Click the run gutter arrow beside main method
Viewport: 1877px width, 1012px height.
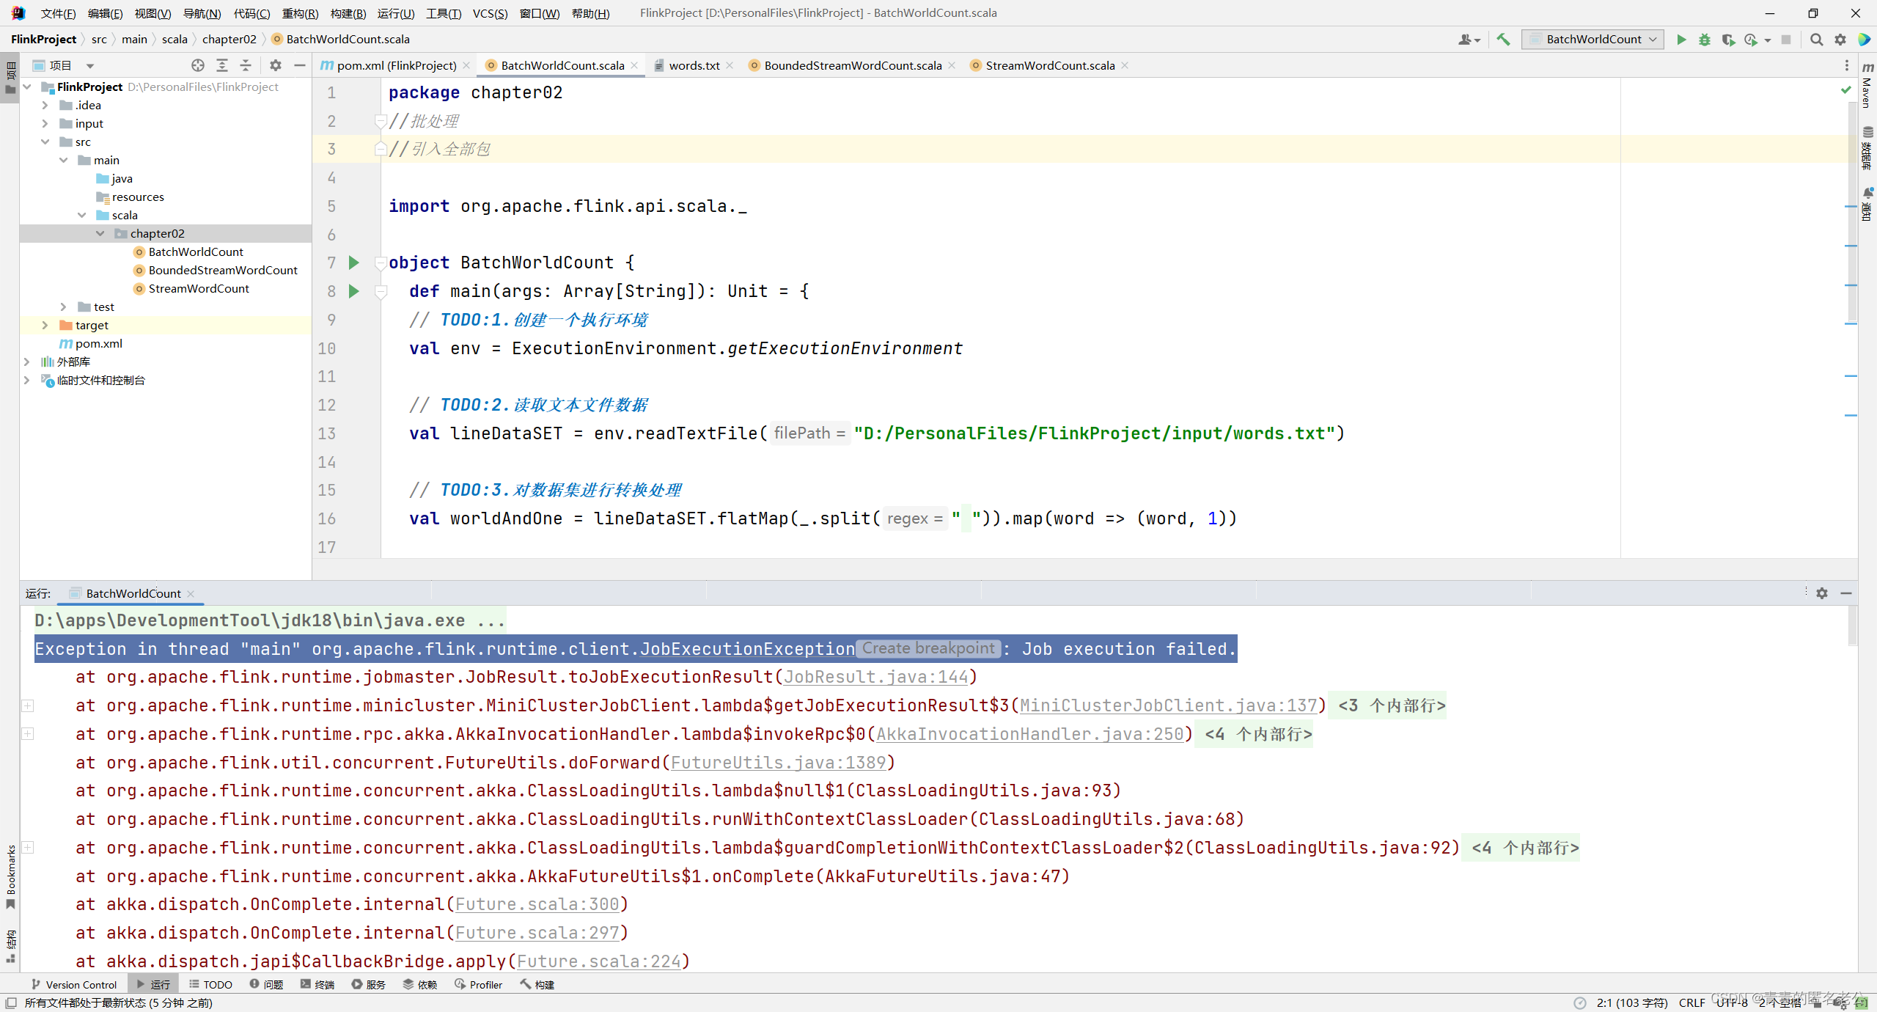click(354, 291)
